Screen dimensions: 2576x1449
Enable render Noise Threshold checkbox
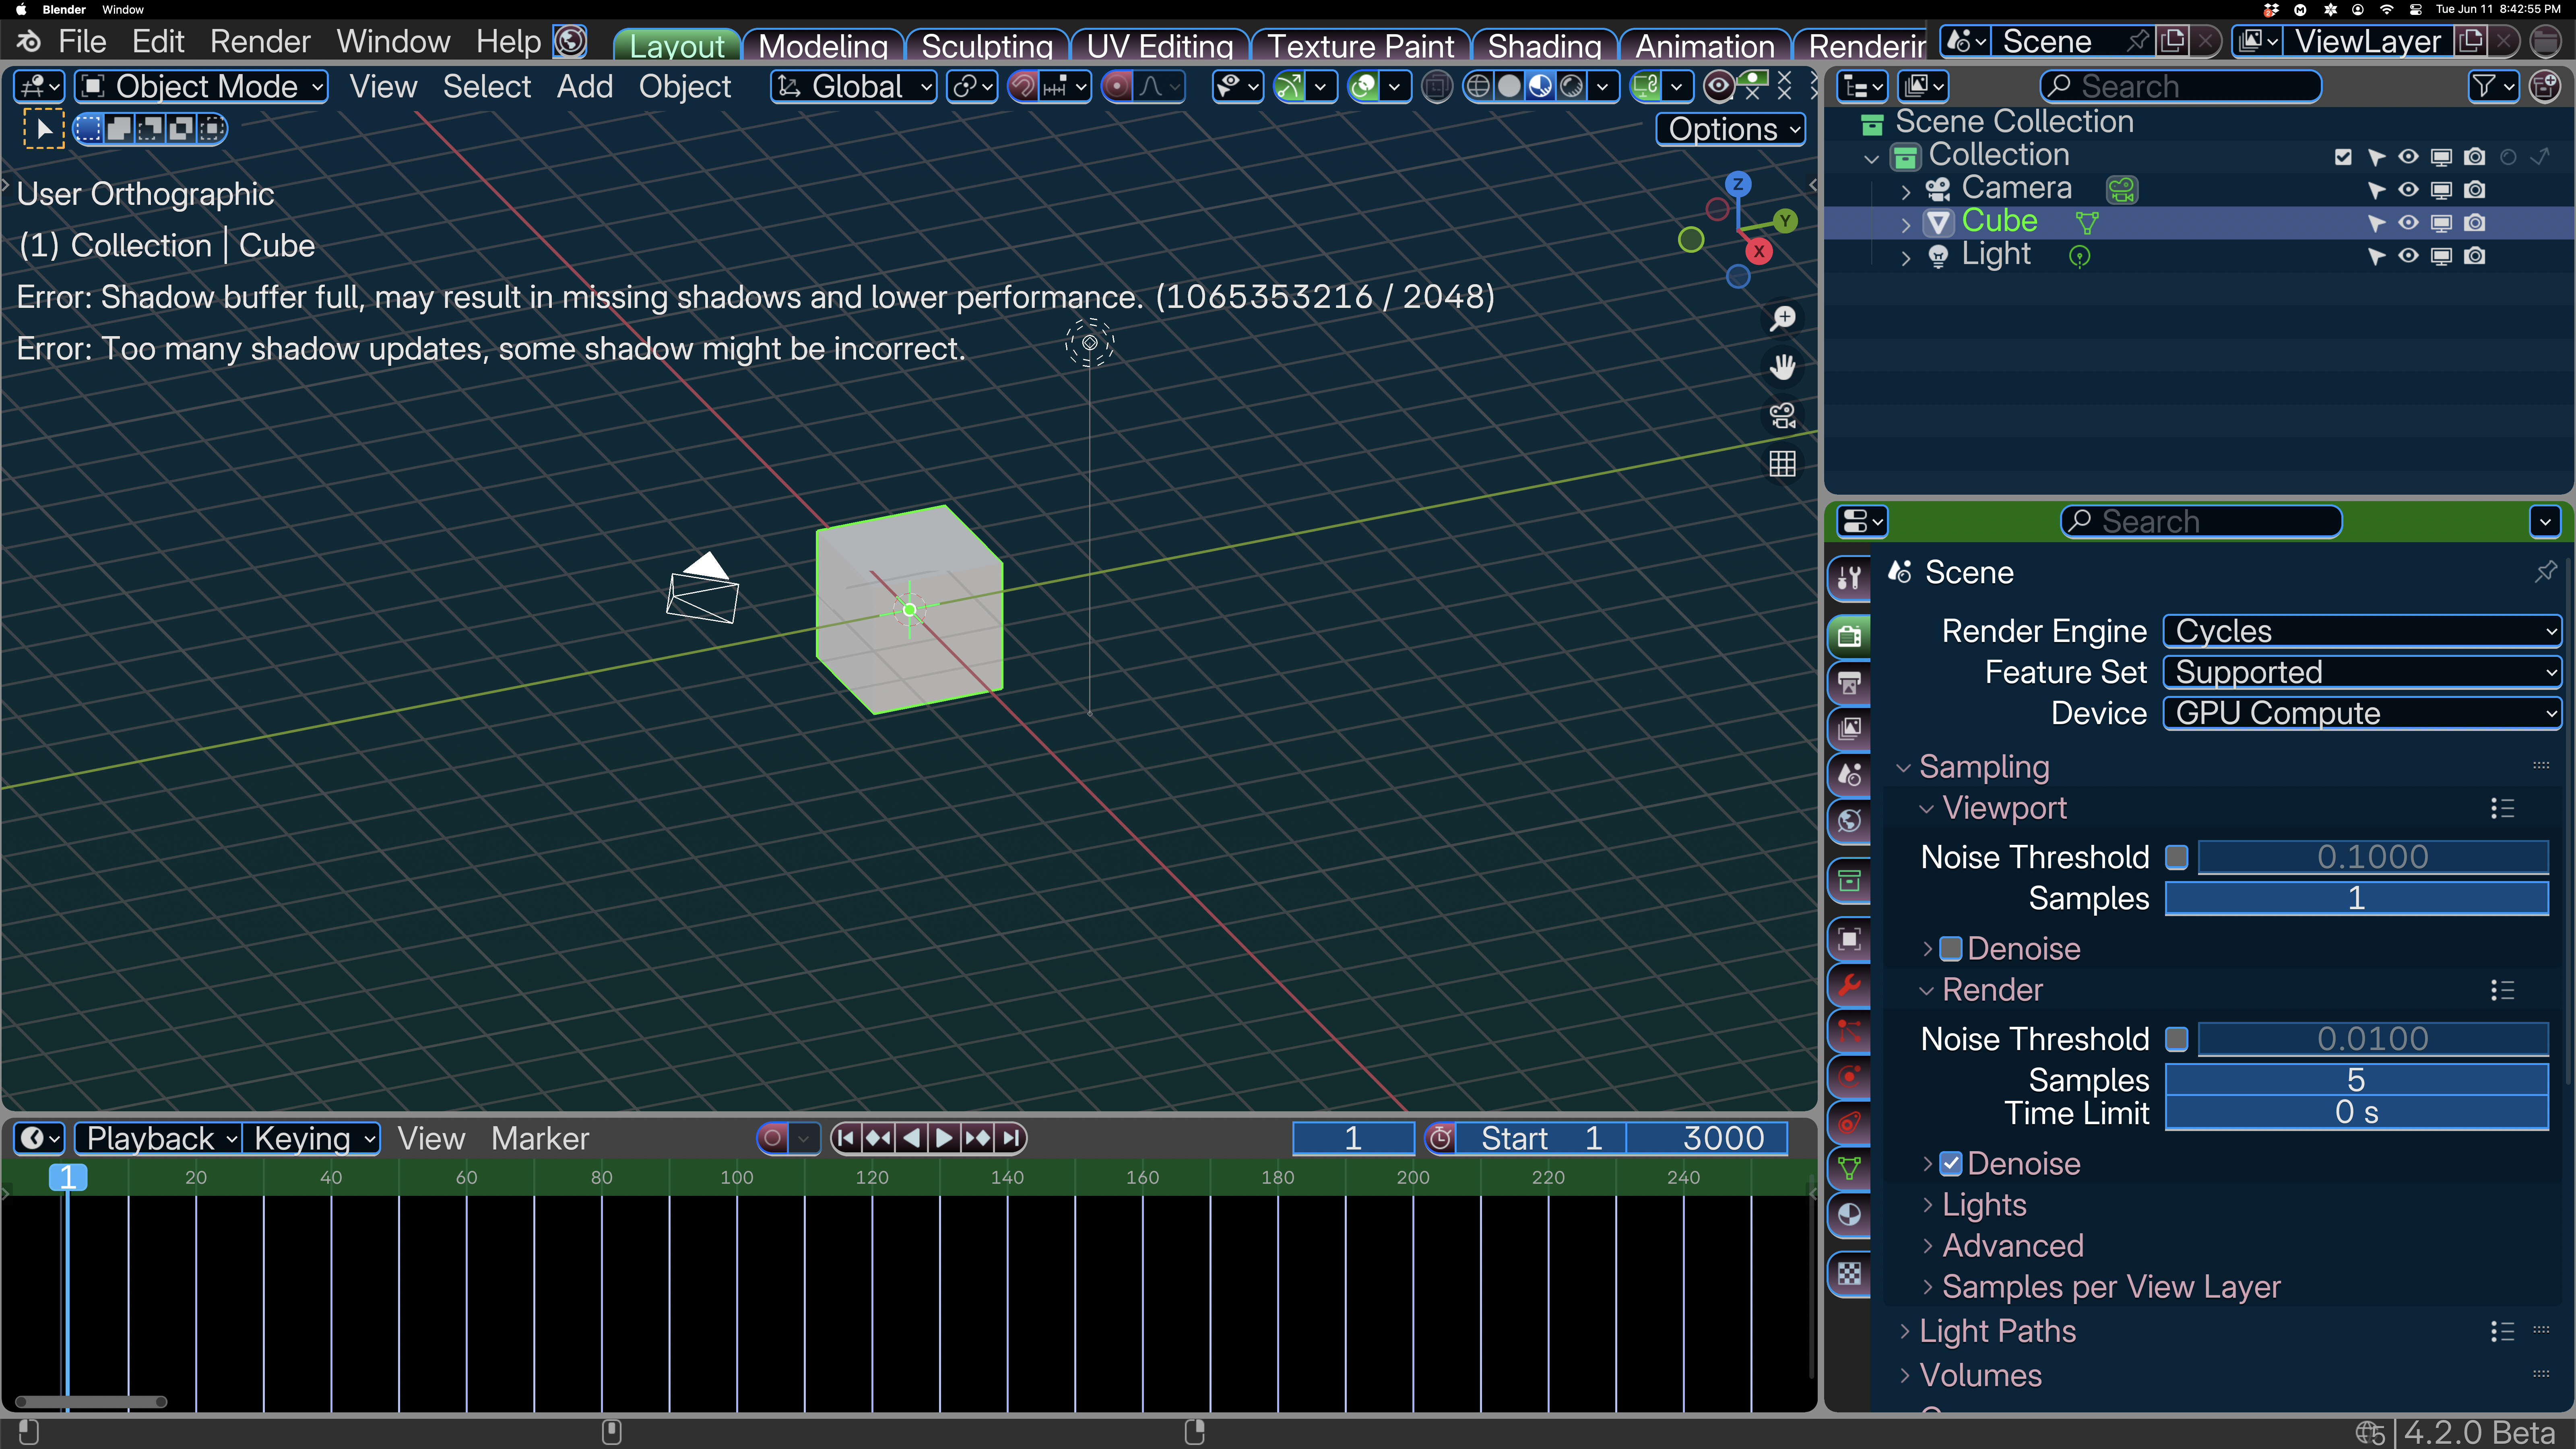[x=2177, y=1039]
